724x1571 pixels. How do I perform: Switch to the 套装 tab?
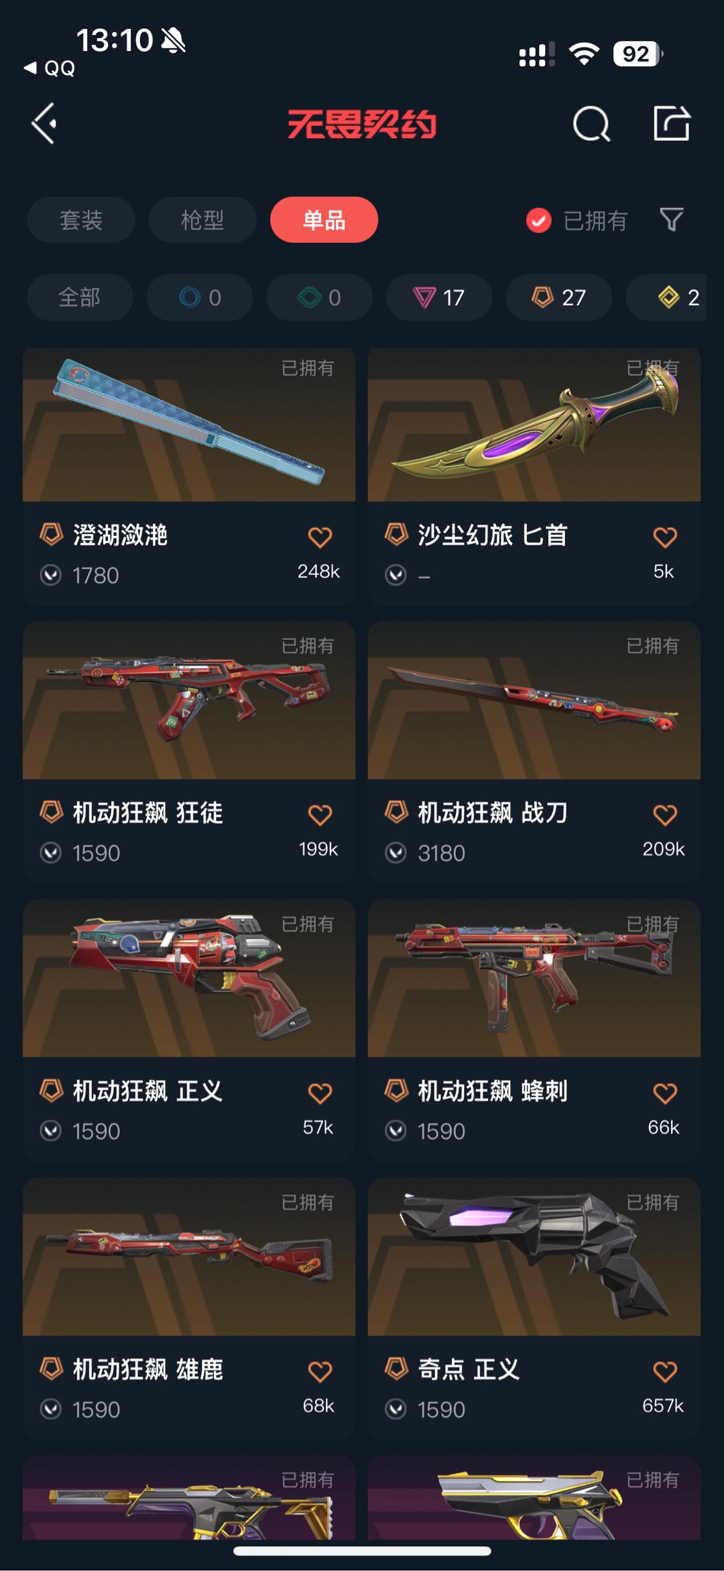pyautogui.click(x=81, y=219)
